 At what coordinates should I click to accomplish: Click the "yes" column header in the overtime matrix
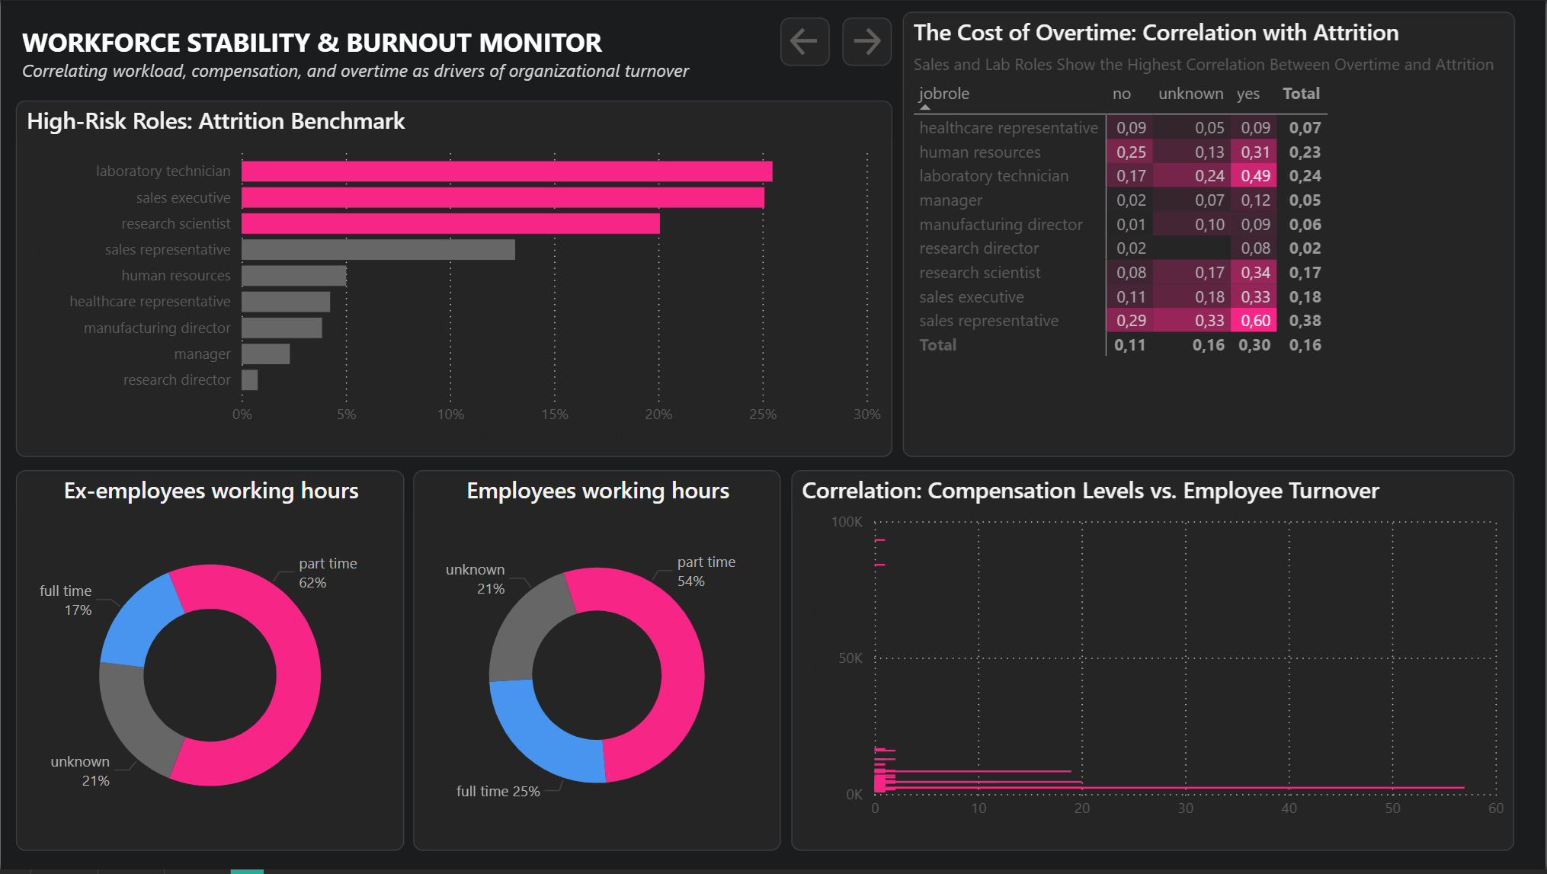1248,93
